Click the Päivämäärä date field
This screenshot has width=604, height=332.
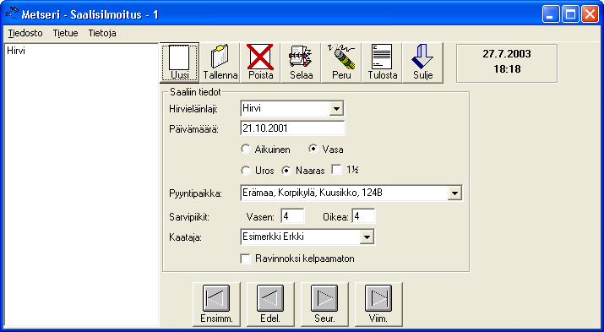(292, 128)
